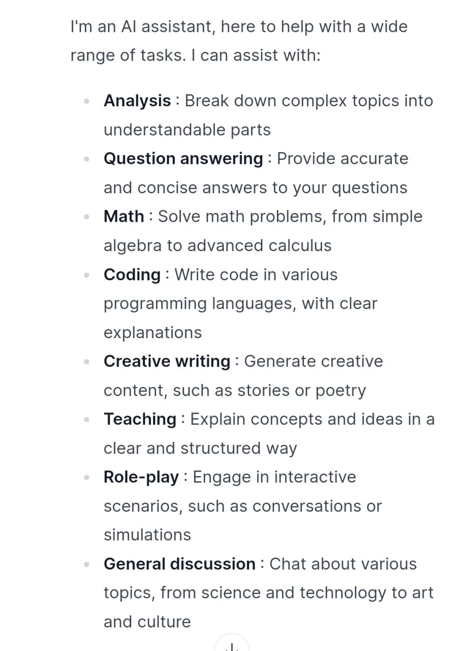This screenshot has width=463, height=651.
Task: Click the Creative writing bold label
Action: coord(167,361)
